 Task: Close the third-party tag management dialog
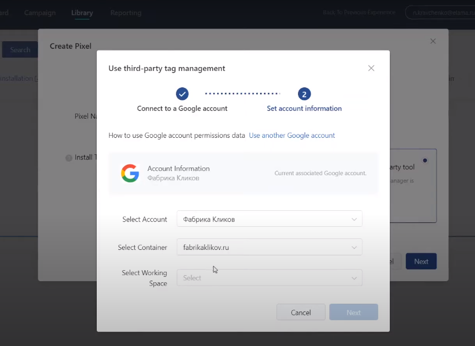(371, 68)
